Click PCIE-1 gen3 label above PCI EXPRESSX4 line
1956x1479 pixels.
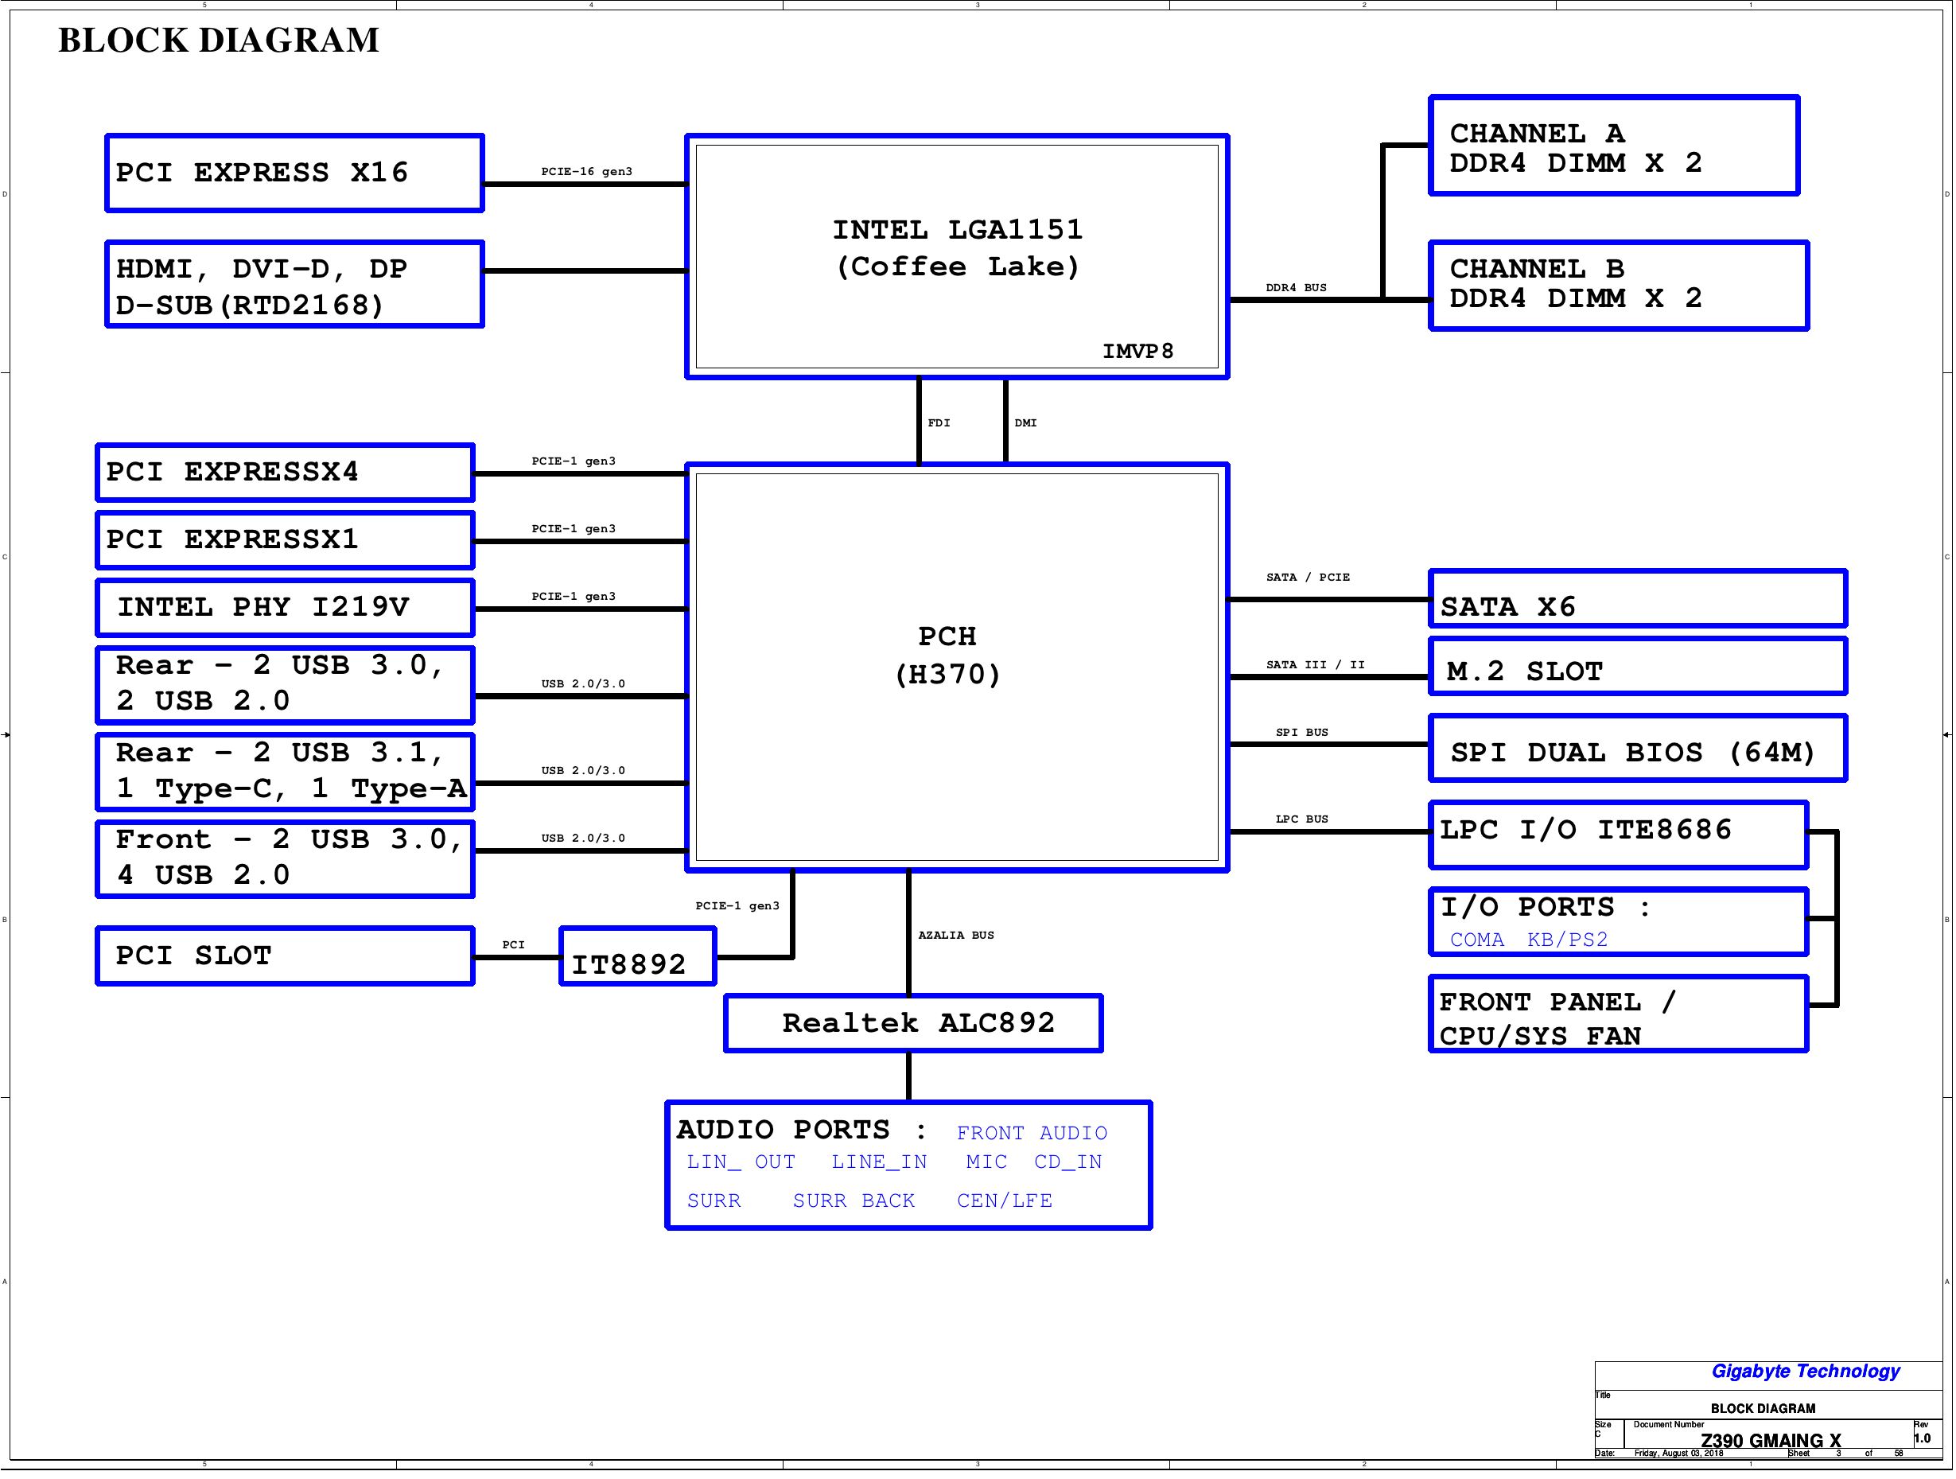tap(574, 461)
